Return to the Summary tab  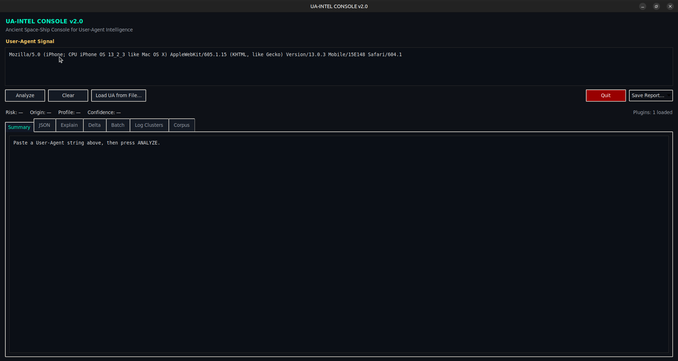coord(19,127)
